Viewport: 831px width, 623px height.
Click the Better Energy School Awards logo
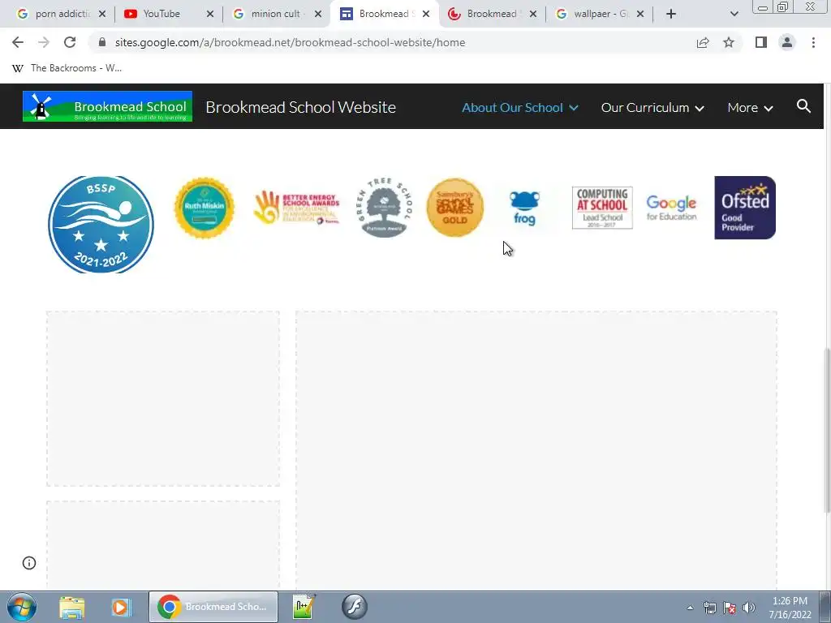click(x=296, y=207)
